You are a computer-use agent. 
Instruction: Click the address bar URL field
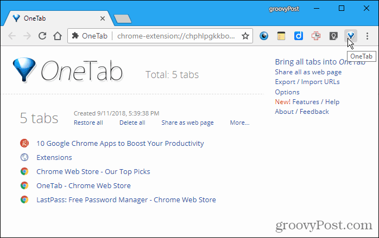point(176,36)
